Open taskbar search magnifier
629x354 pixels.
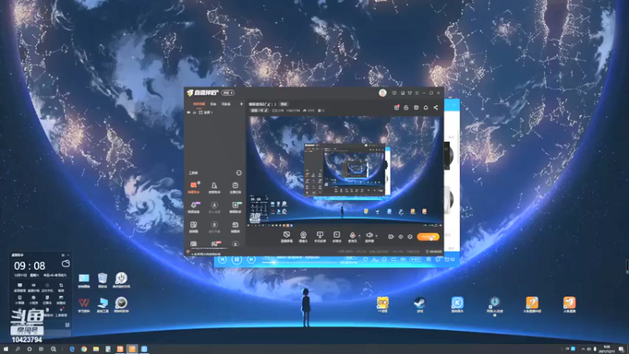(x=17, y=349)
